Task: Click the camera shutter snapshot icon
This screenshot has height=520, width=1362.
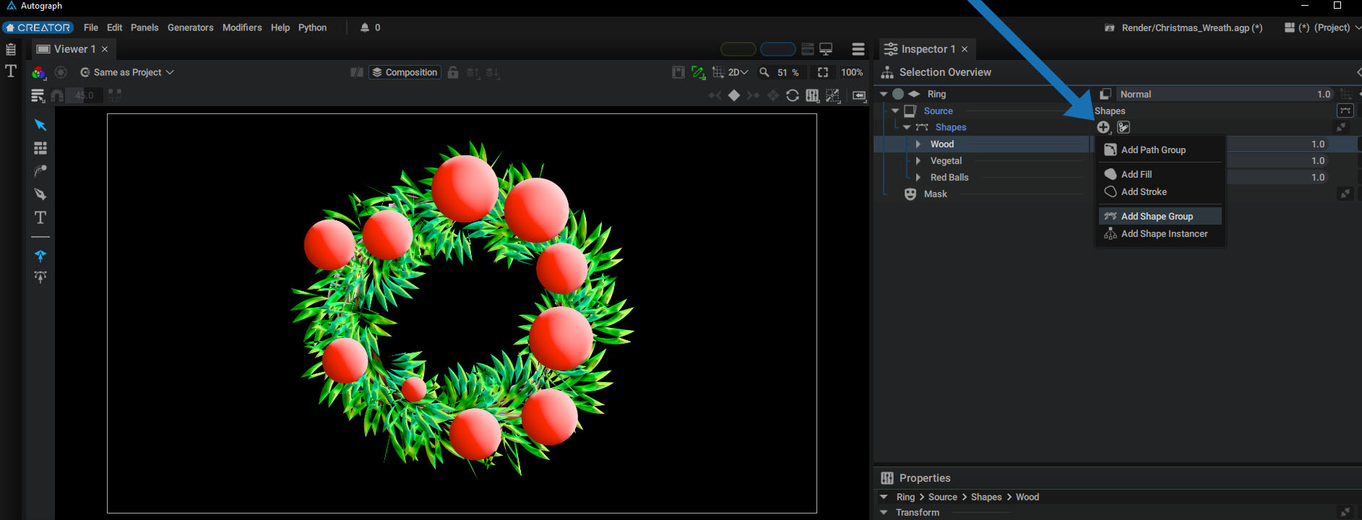Action: click(61, 72)
